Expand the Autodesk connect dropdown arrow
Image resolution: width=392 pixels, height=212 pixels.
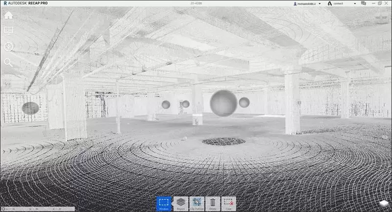coord(355,3)
